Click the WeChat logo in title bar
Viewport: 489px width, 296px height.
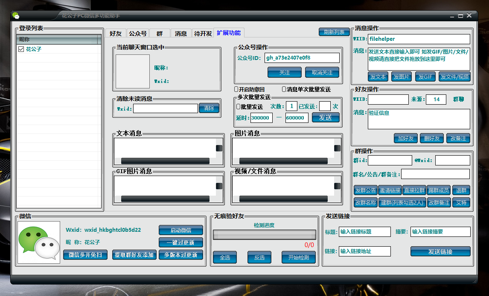coord(16,16)
